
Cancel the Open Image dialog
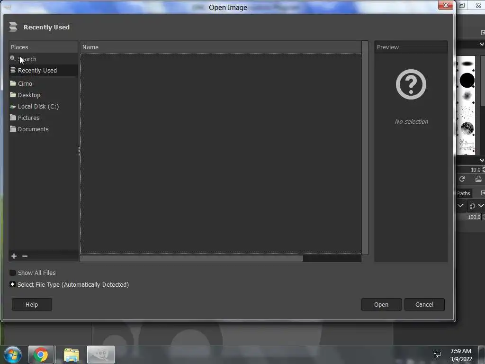424,305
